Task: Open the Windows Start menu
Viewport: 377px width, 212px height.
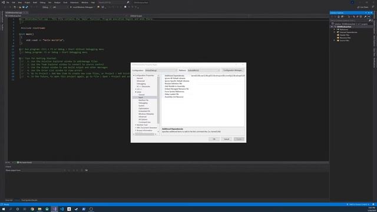Action: coord(4,209)
